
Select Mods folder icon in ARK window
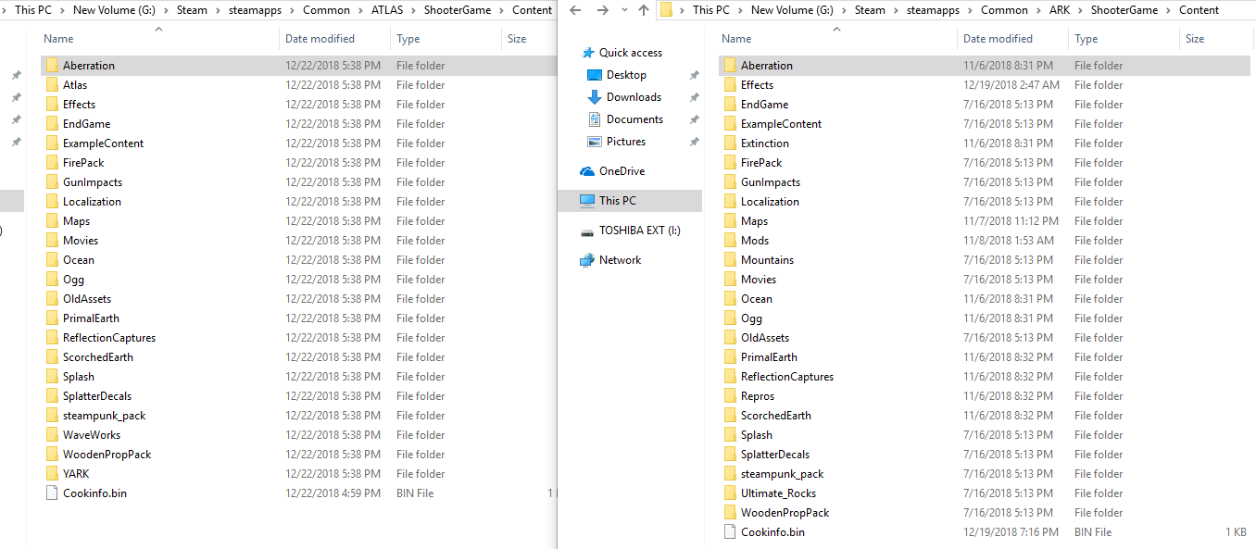tap(730, 241)
